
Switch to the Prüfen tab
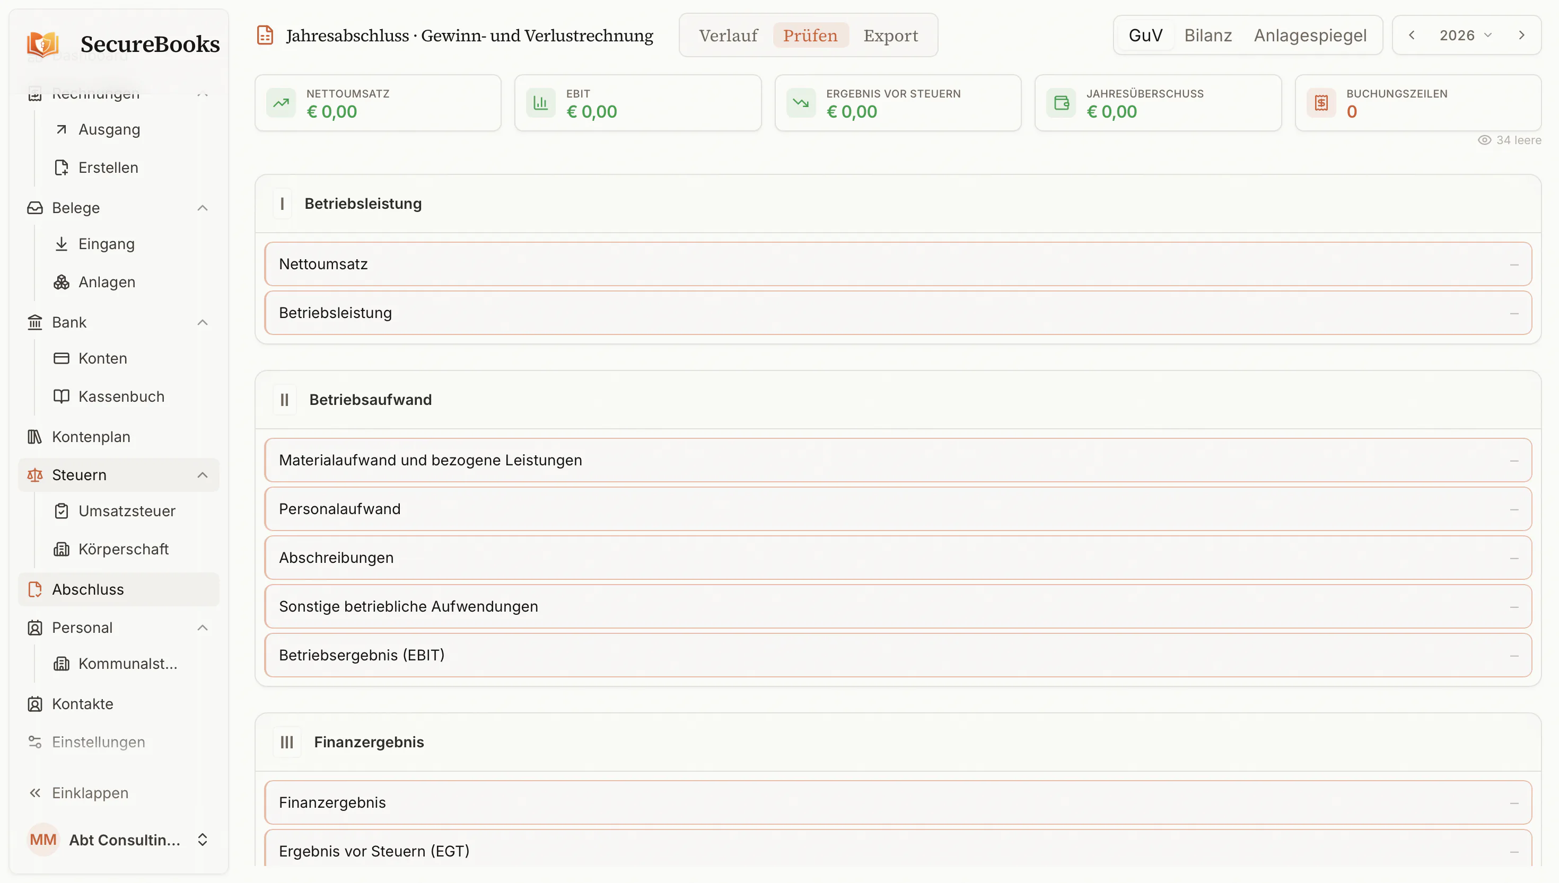(x=810, y=35)
